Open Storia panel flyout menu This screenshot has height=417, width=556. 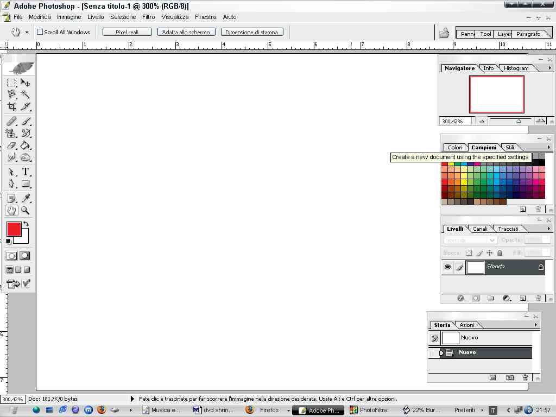coord(535,325)
